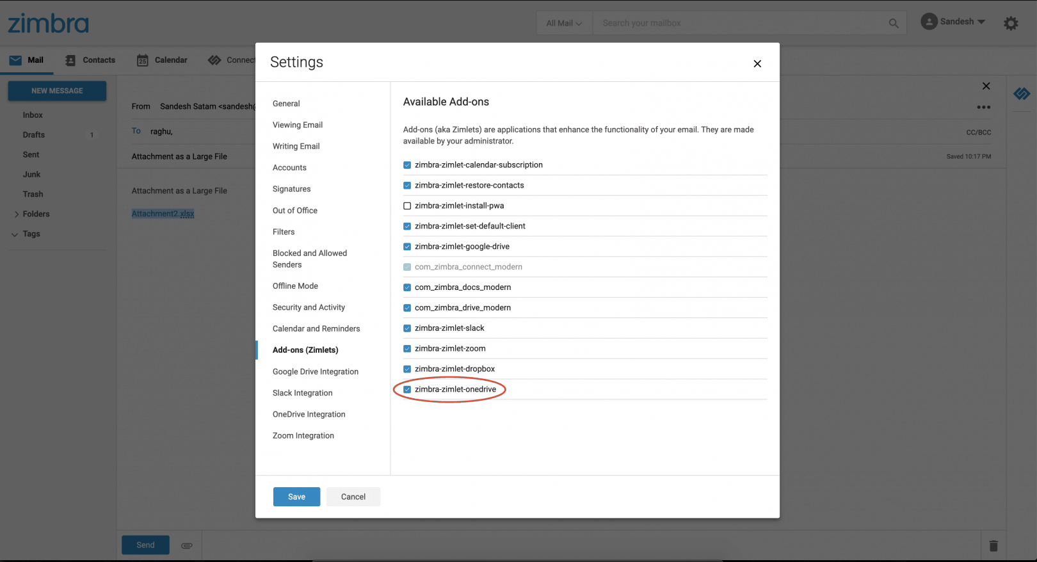Close the Settings dialog
This screenshot has width=1037, height=562.
tap(757, 63)
